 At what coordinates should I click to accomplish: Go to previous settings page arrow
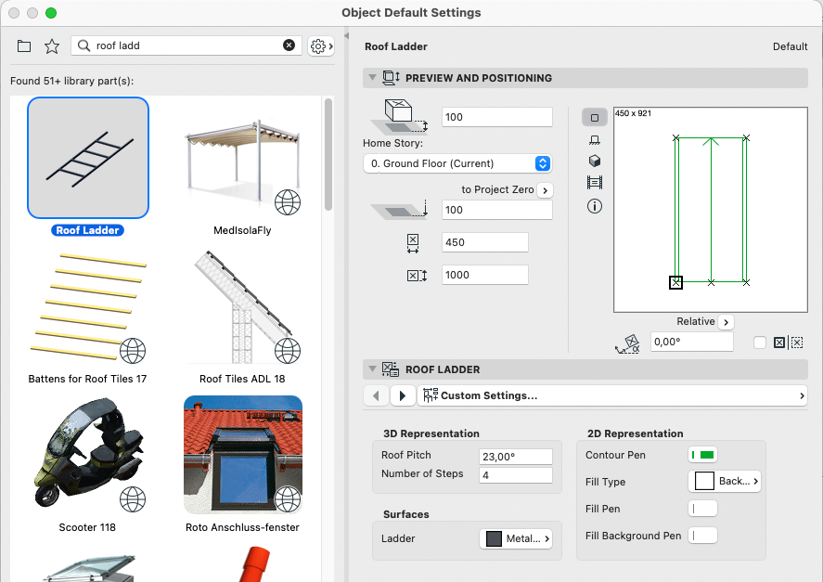click(377, 395)
